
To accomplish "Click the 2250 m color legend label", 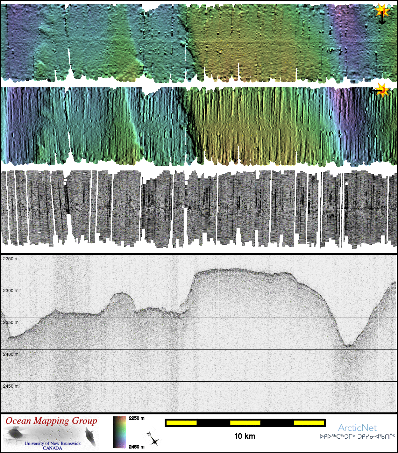I will tap(137, 418).
